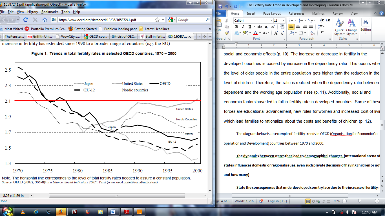Open Internet Explorer from the taskbar
This screenshot has height=216, width=385.
click(36, 211)
